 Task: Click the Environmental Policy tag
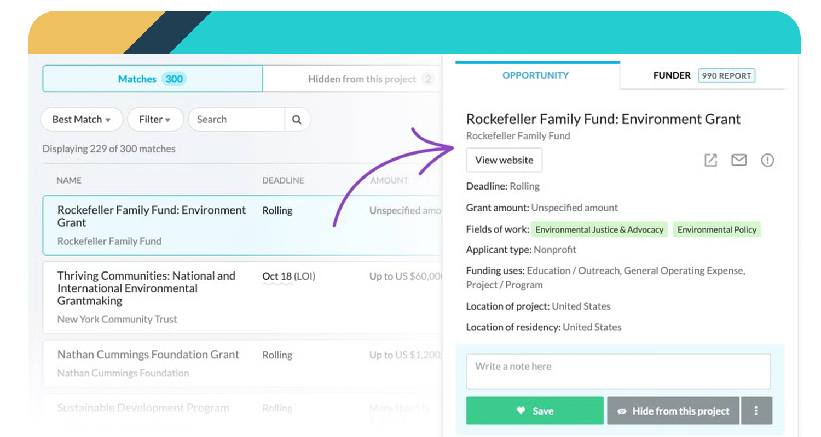click(x=716, y=230)
